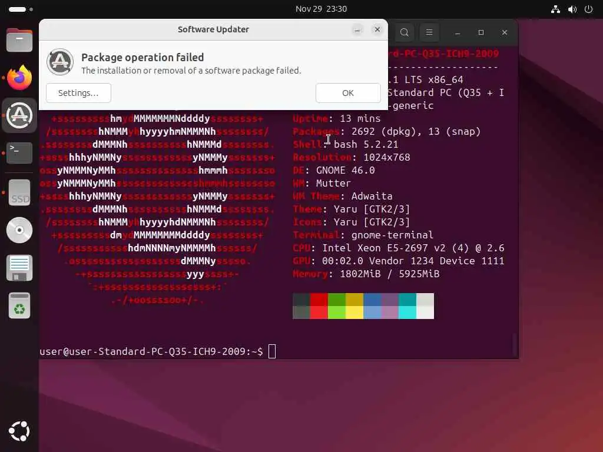Click the '1802MiB / 5925MiB' memory value
Image resolution: width=603 pixels, height=452 pixels.
coord(390,274)
